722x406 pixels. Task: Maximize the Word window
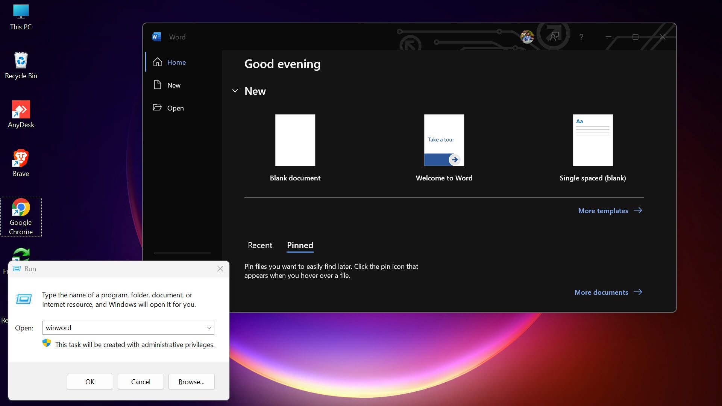[636, 37]
